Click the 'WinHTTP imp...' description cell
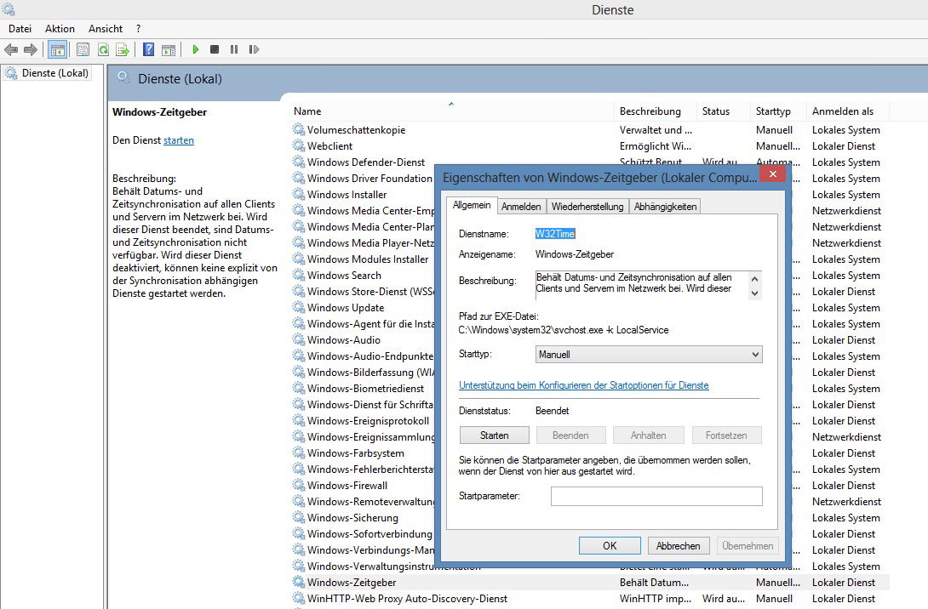The width and height of the screenshot is (928, 609). point(656,598)
